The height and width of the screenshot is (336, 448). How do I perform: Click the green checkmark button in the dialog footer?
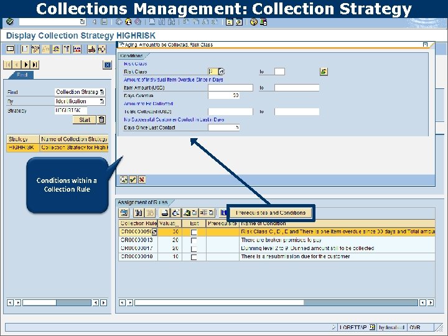(133, 179)
